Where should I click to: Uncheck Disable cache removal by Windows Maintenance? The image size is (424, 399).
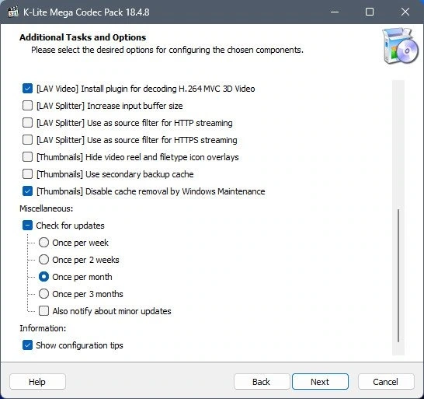click(x=28, y=191)
